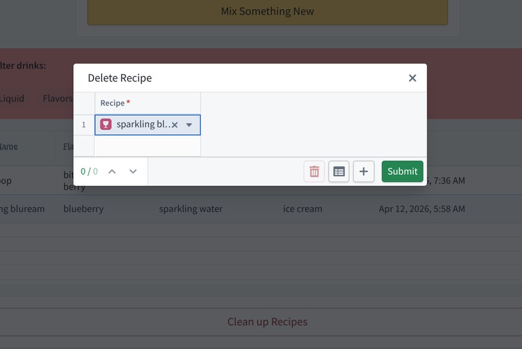
Task: Close the Delete Recipe dialog
Action: (x=412, y=78)
